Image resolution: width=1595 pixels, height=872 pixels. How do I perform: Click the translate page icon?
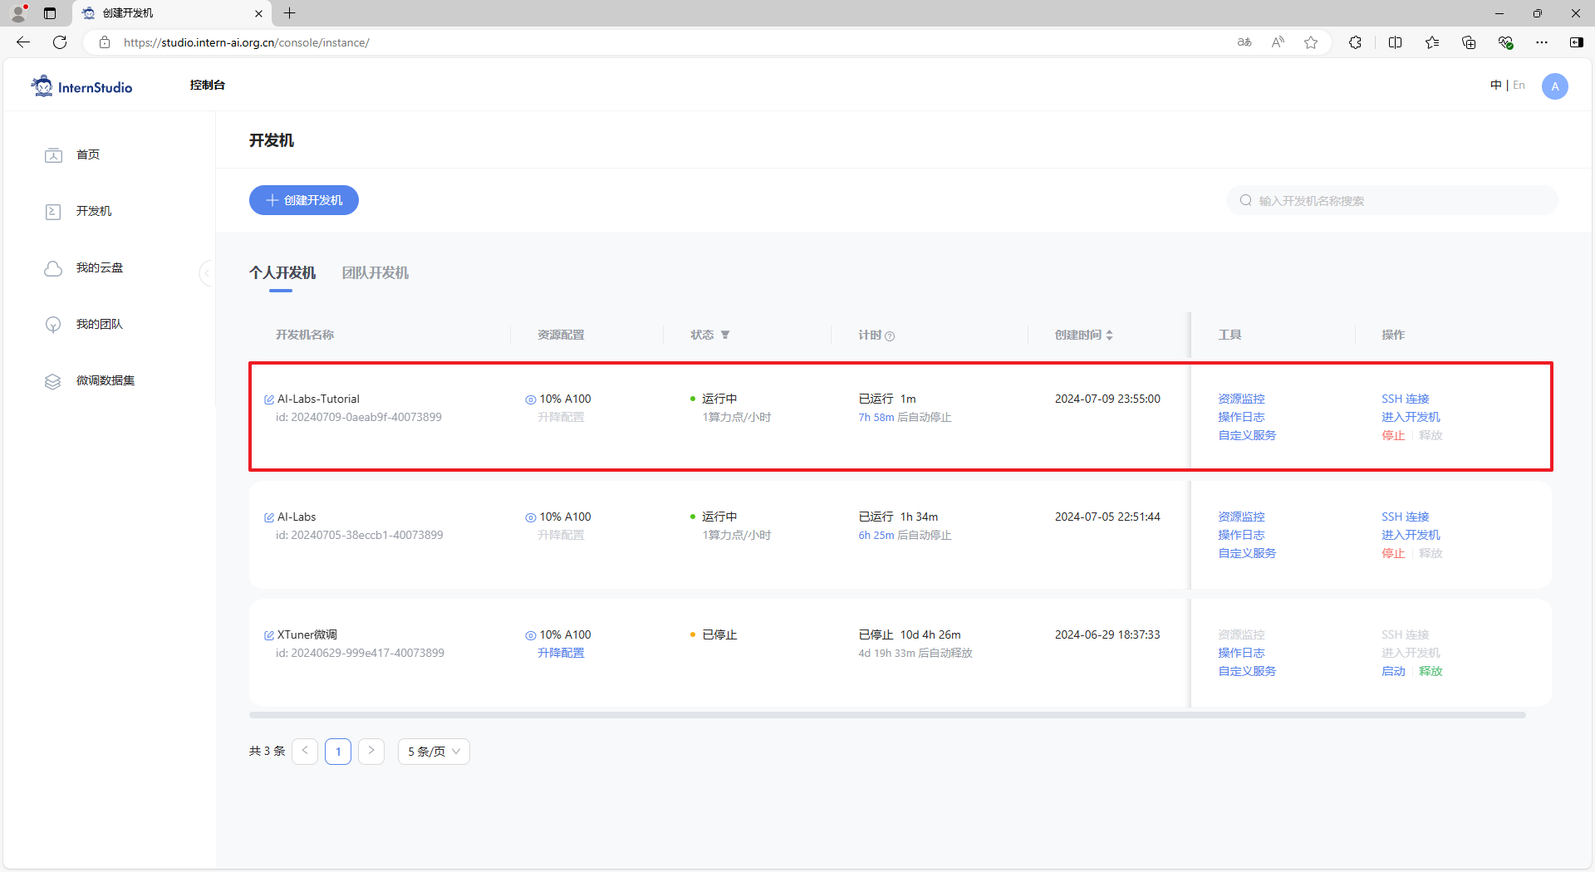click(1244, 42)
